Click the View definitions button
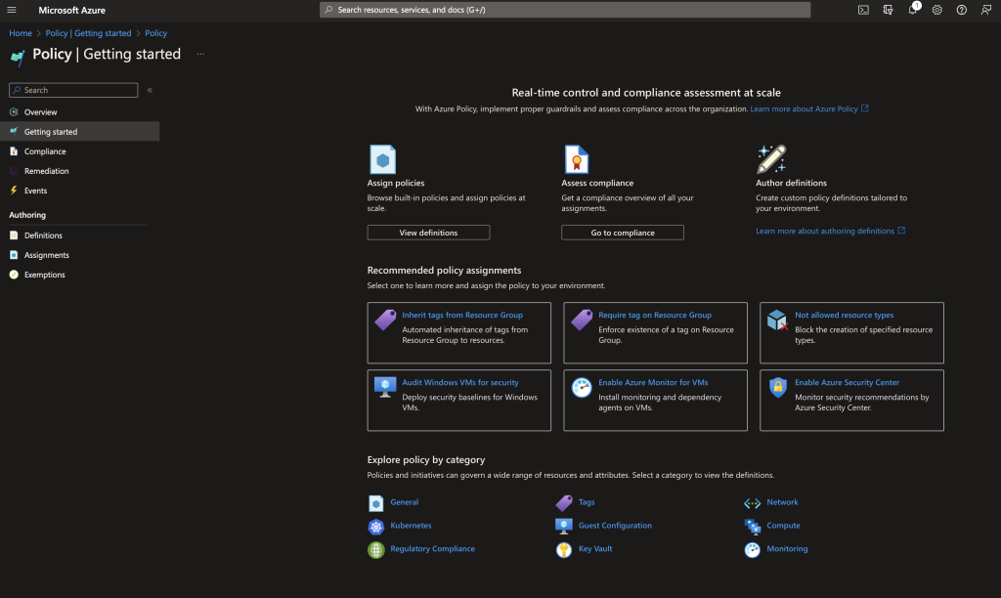1001x598 pixels. coord(428,233)
